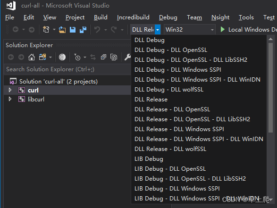Open the Build menu
This screenshot has height=208, width=277.
click(101, 17)
